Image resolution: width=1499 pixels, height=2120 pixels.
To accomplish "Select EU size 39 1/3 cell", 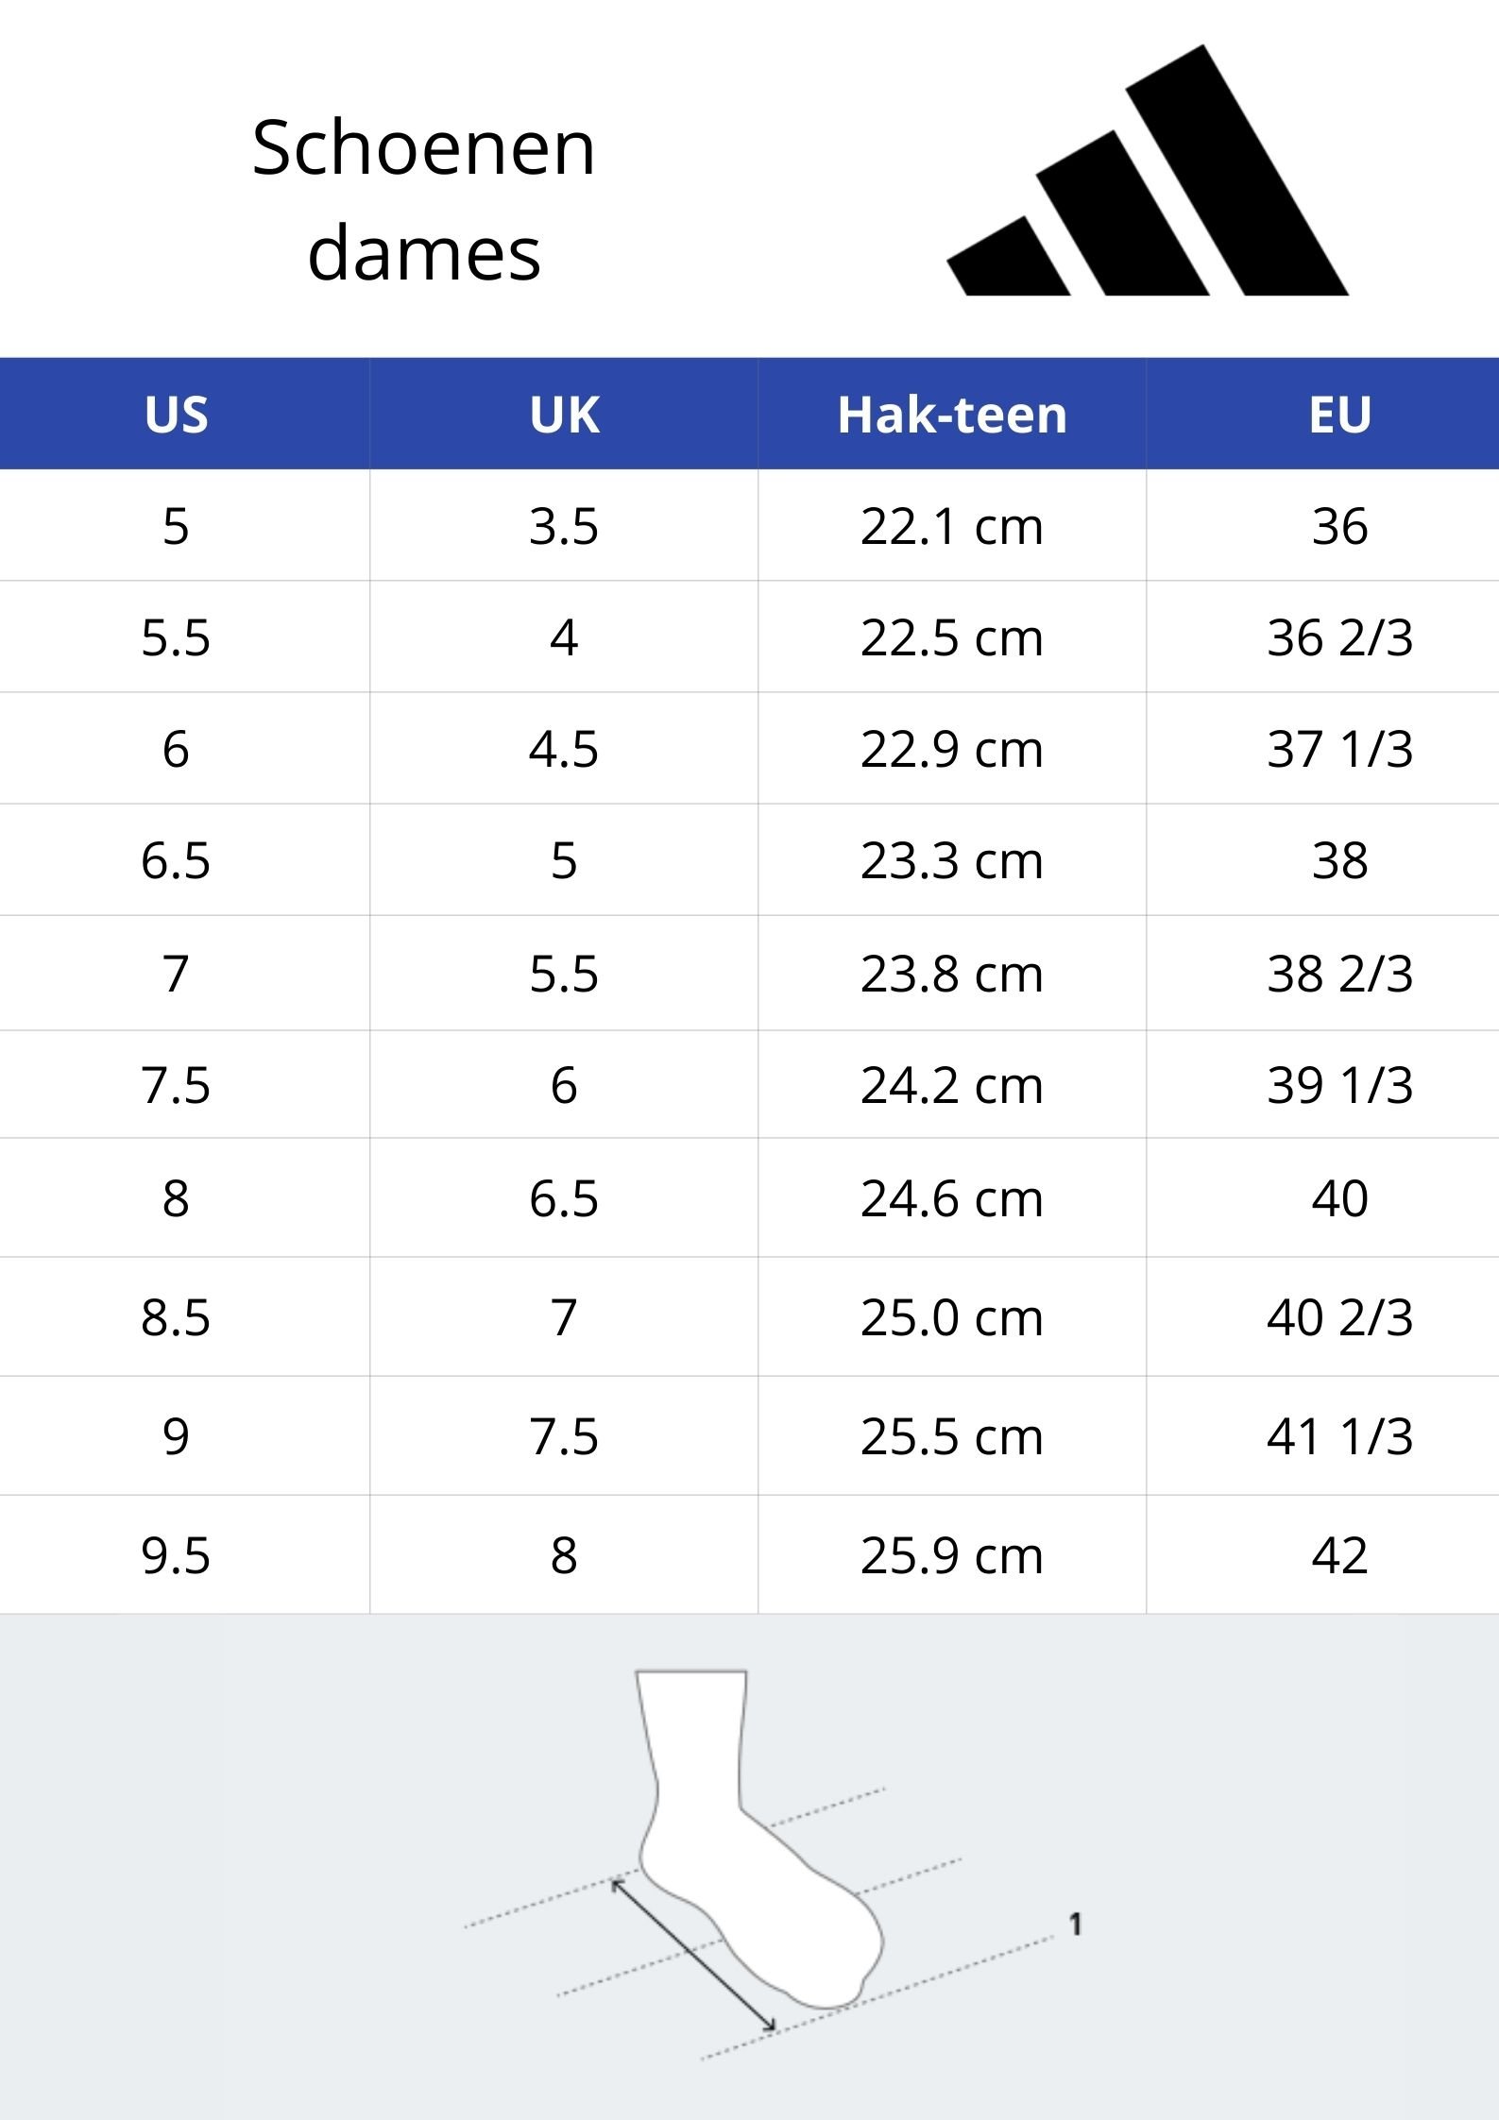I will tap(1339, 1085).
